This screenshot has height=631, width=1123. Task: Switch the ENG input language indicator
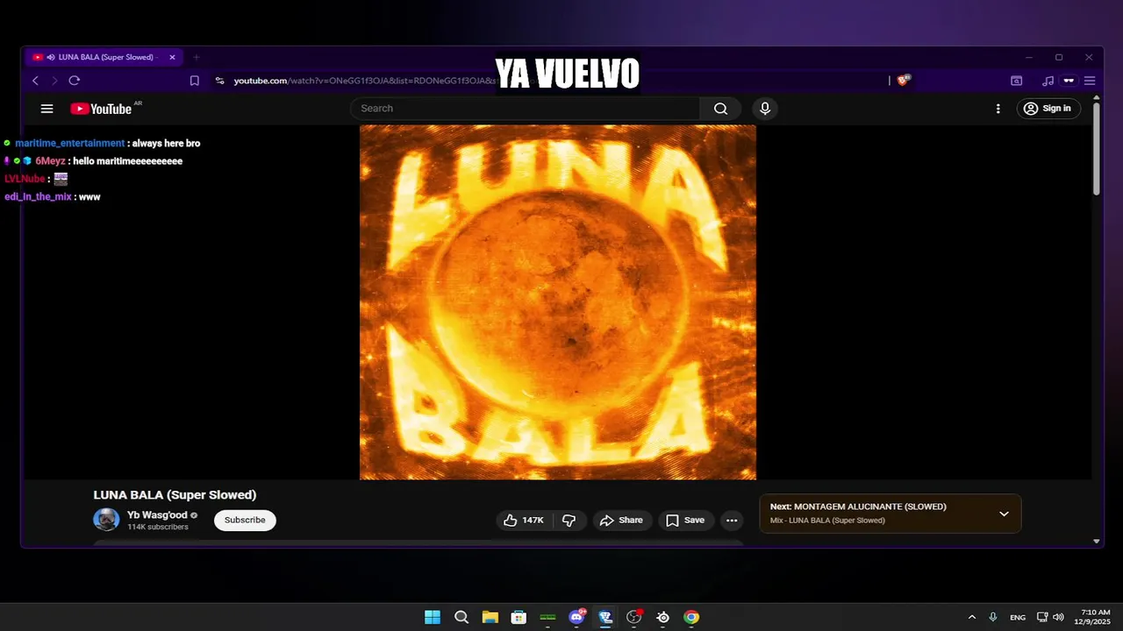click(1018, 617)
